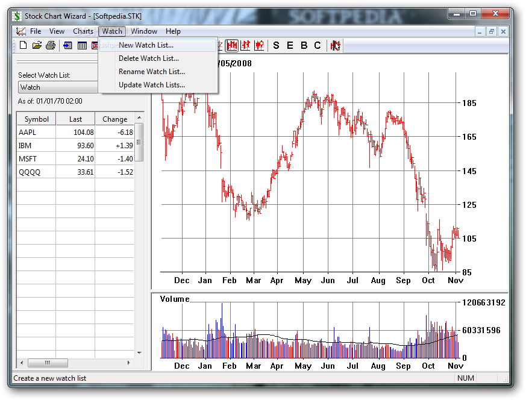Viewport: 526px width, 400px height.
Task: Click the Stock Chart Wizard title bar icon
Action: [17, 16]
